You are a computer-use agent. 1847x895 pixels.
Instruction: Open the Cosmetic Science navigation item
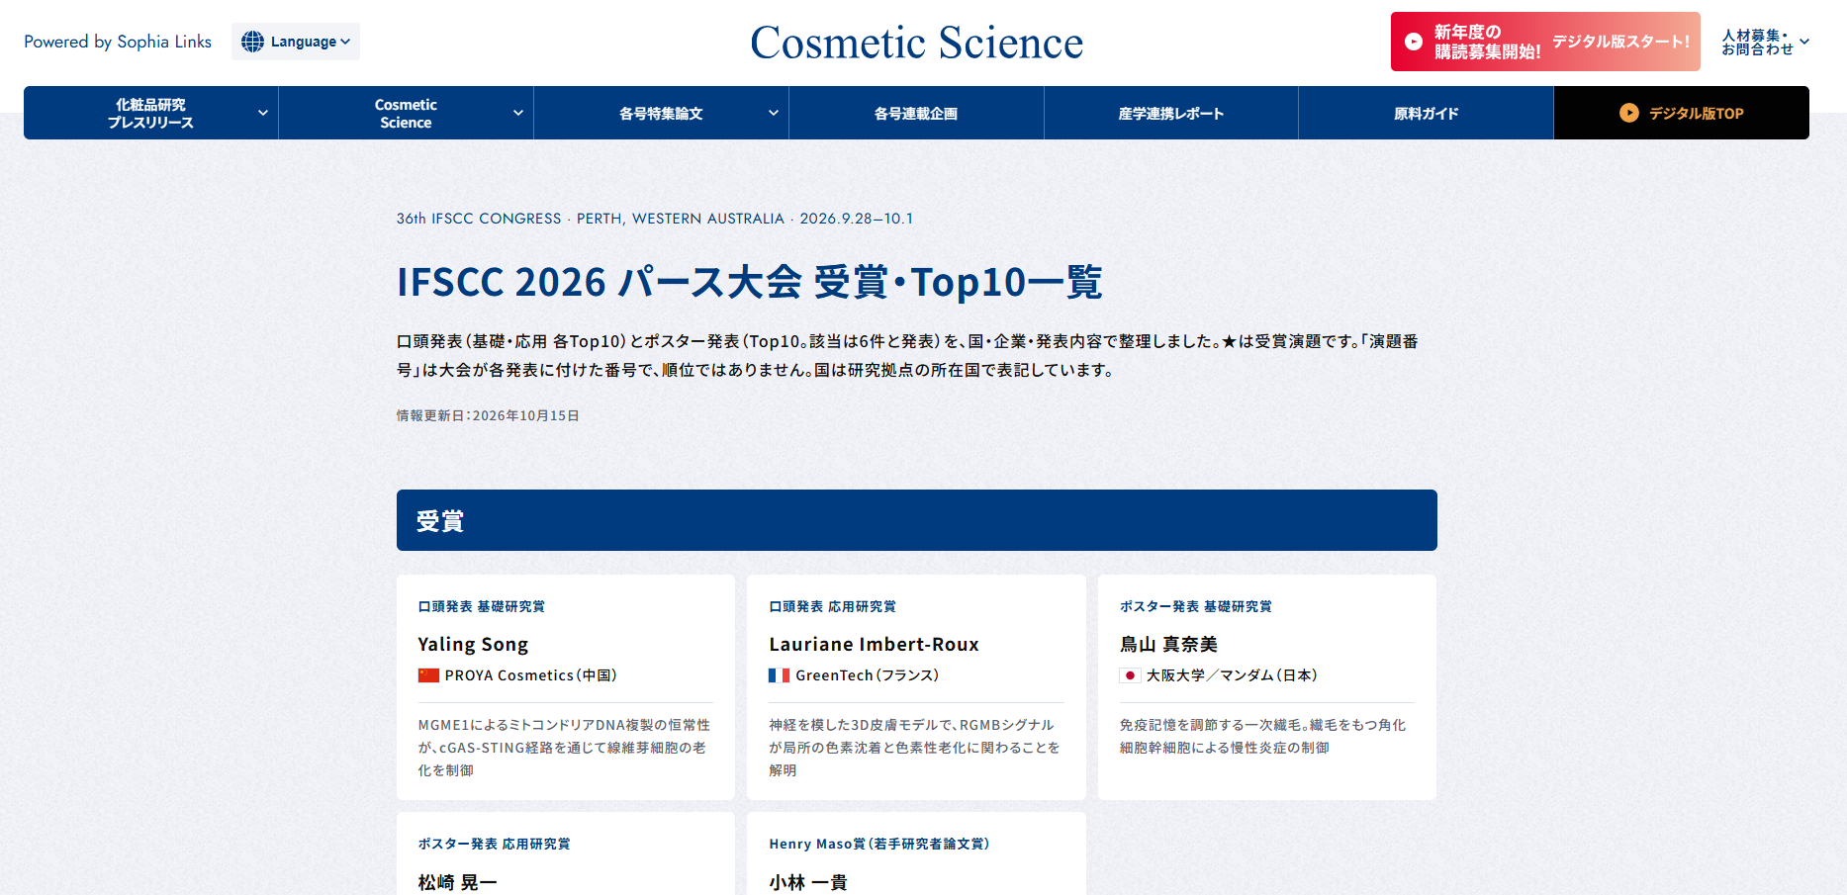point(407,113)
